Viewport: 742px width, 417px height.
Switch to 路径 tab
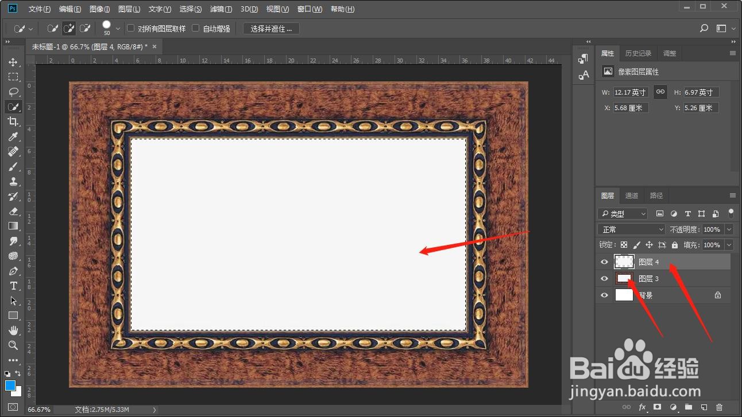[x=656, y=196]
